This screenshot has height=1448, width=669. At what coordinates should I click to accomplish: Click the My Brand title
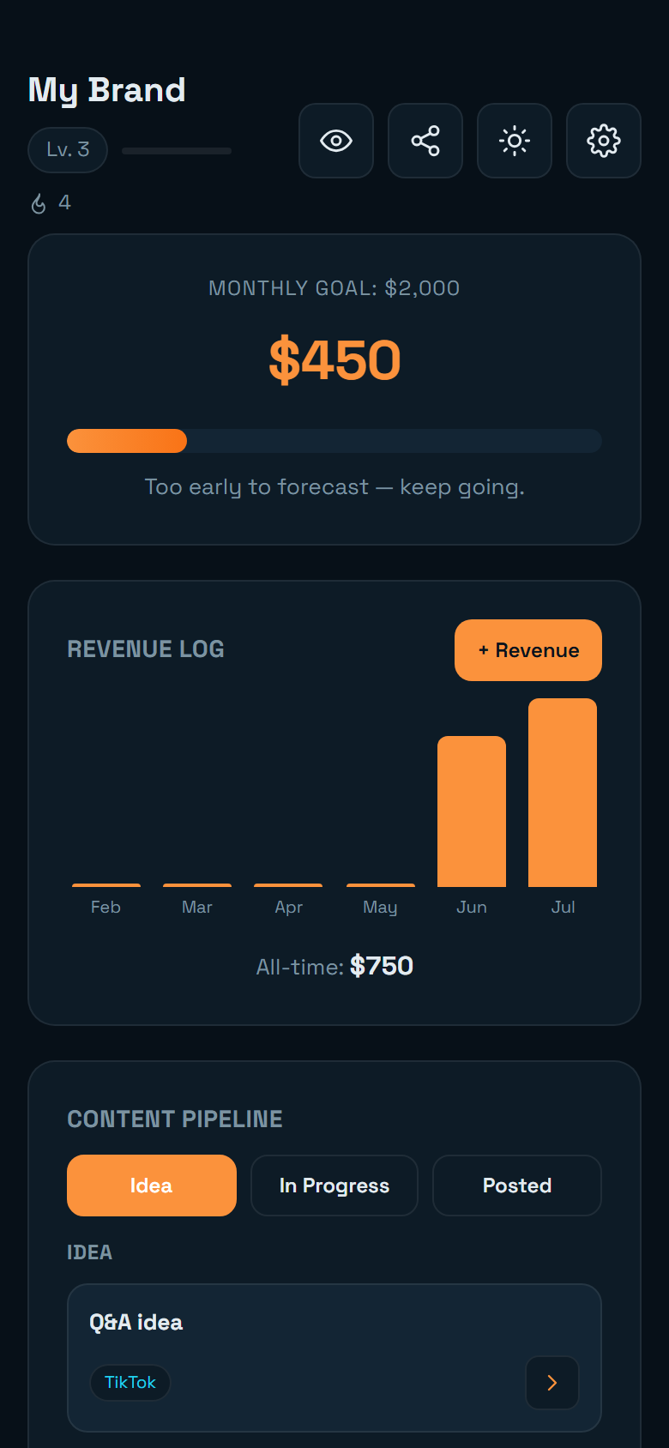pos(106,90)
